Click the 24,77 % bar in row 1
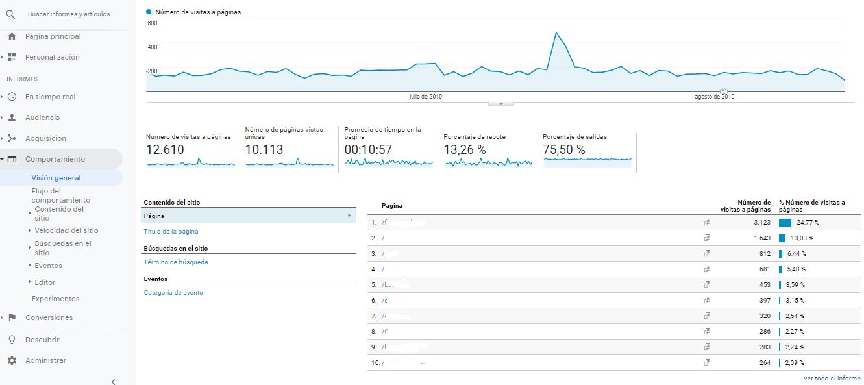 pos(785,222)
